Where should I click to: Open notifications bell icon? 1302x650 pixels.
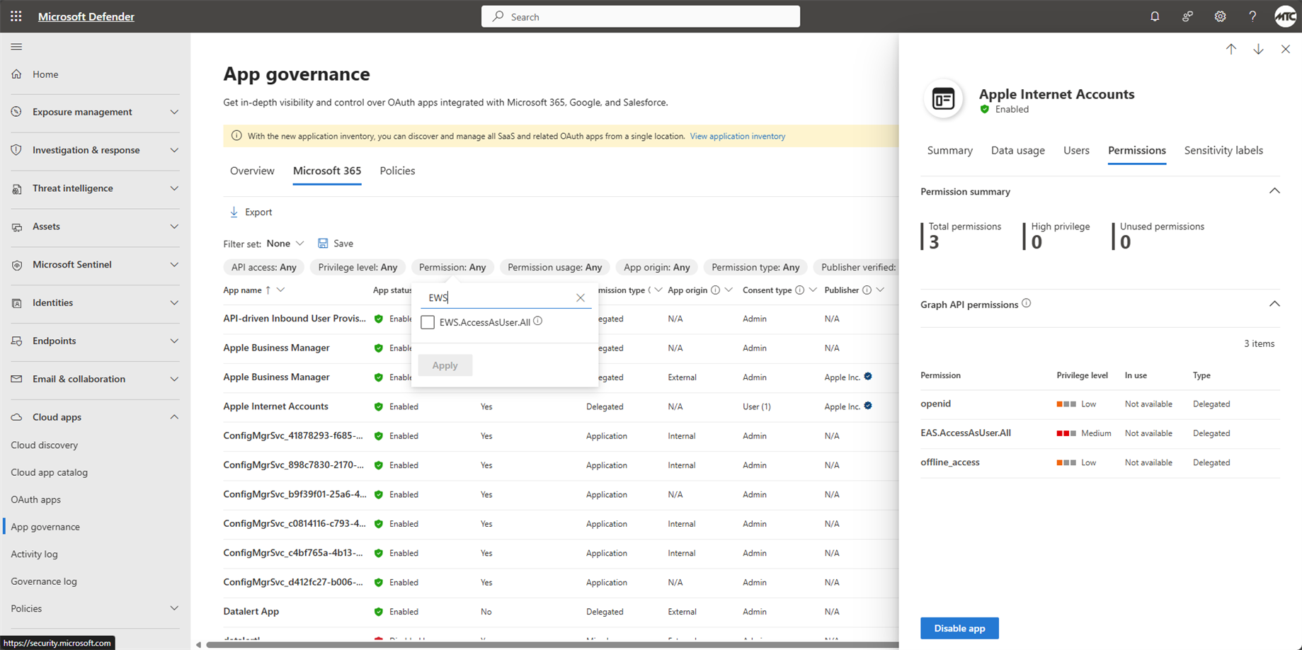click(x=1155, y=16)
